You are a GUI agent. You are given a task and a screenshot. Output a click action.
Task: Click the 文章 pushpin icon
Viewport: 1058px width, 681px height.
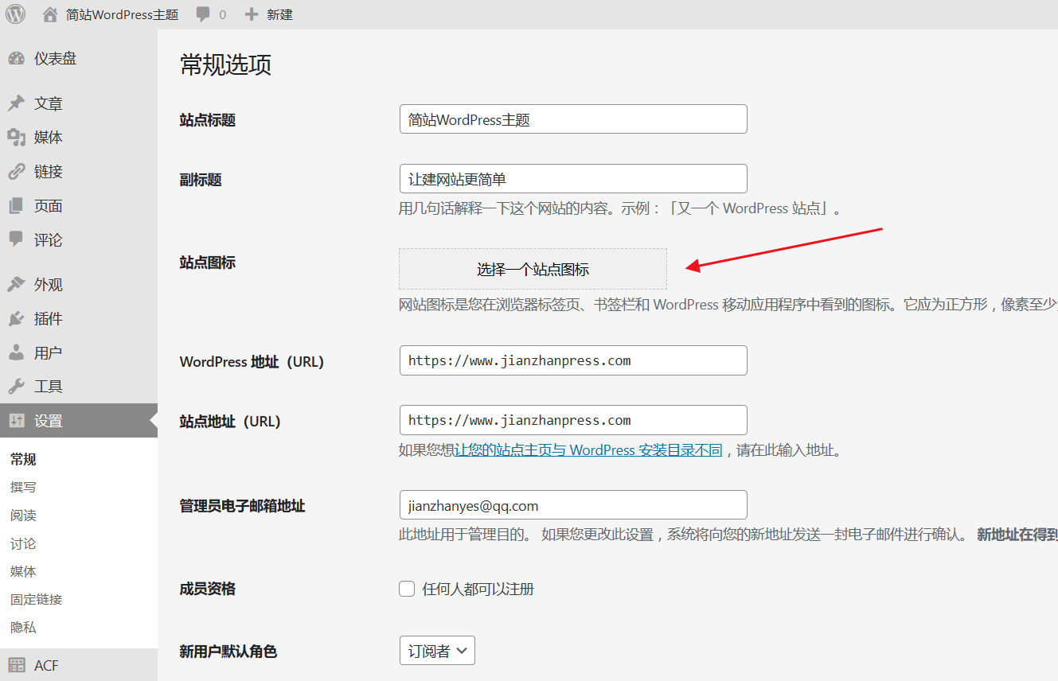[16, 103]
